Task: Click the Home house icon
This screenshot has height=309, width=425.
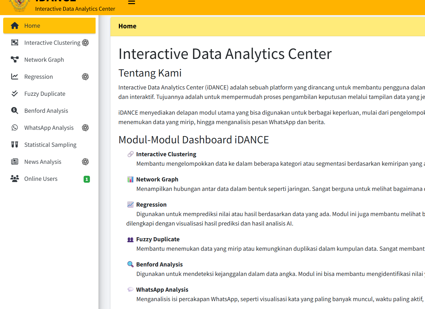Action: [x=15, y=26]
